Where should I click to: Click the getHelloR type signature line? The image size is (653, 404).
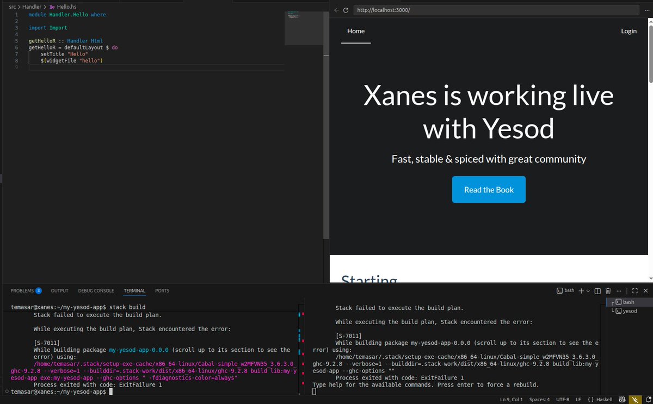pyautogui.click(x=66, y=41)
